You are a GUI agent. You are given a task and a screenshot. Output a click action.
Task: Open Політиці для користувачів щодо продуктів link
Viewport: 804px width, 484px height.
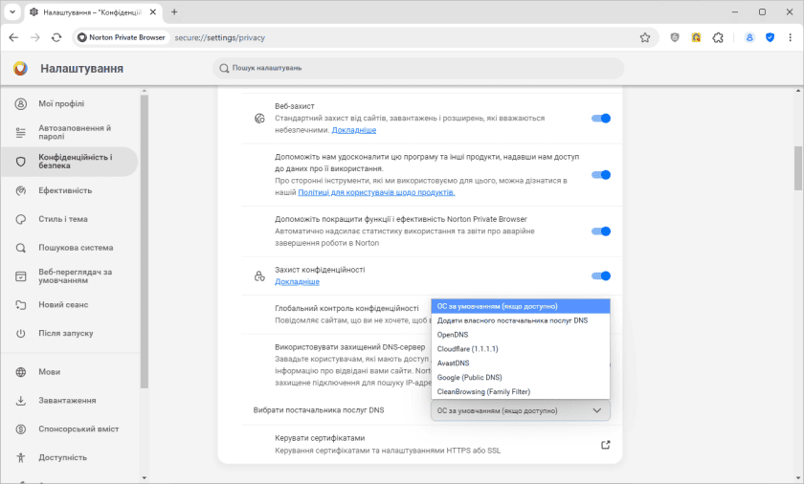(x=376, y=192)
